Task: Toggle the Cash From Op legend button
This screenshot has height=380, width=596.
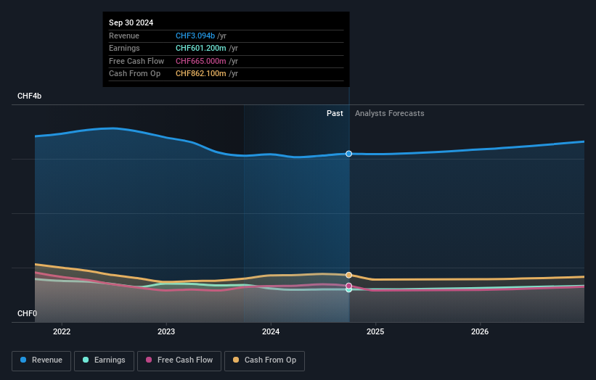Action: pos(264,360)
